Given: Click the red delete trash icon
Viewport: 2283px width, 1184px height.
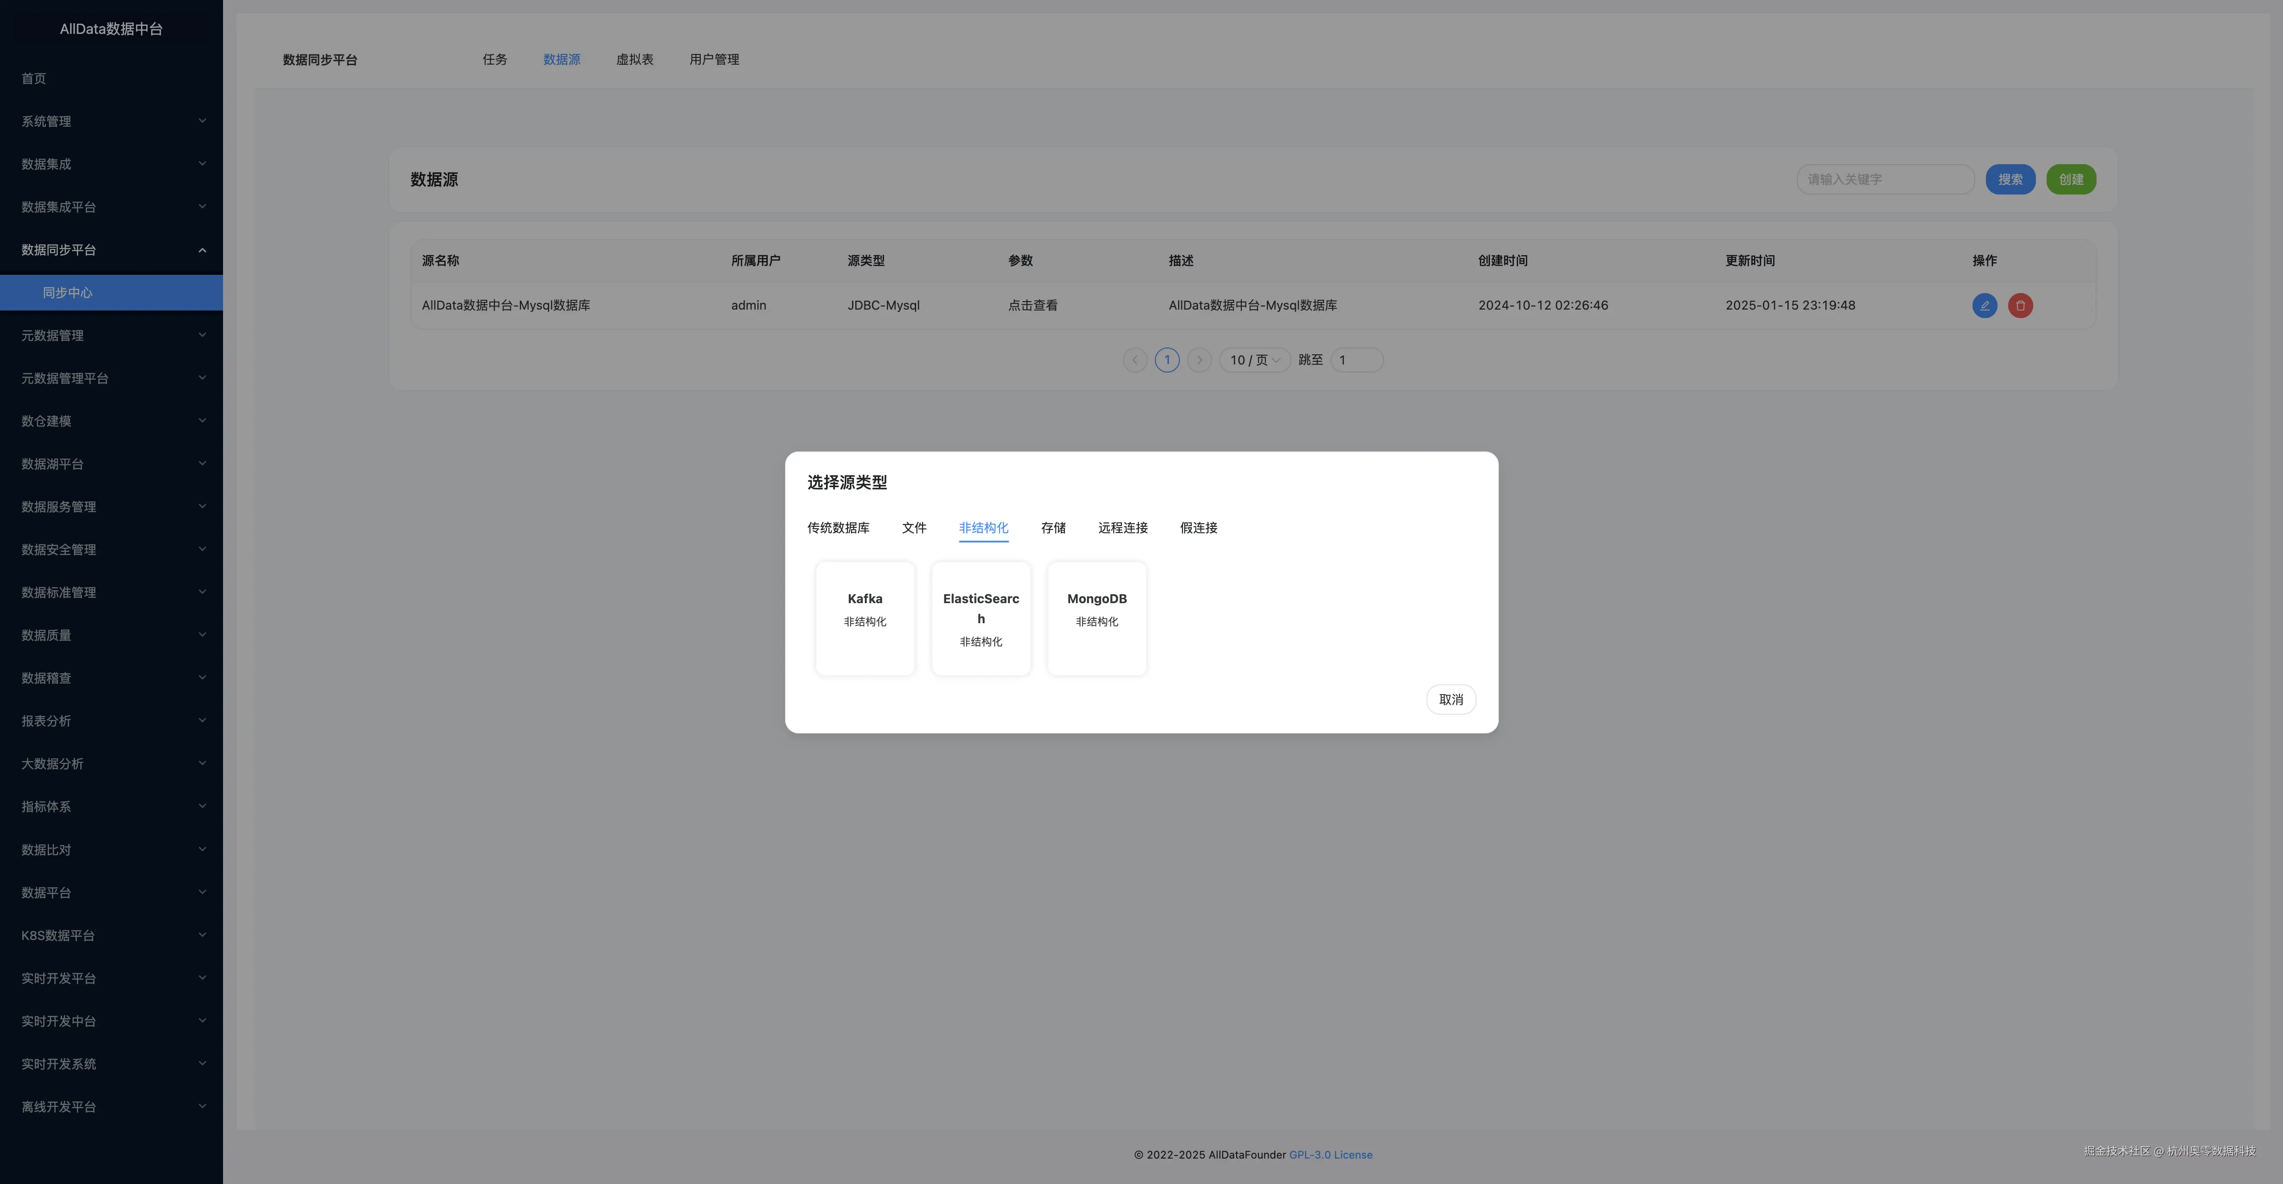Looking at the screenshot, I should click(2020, 306).
